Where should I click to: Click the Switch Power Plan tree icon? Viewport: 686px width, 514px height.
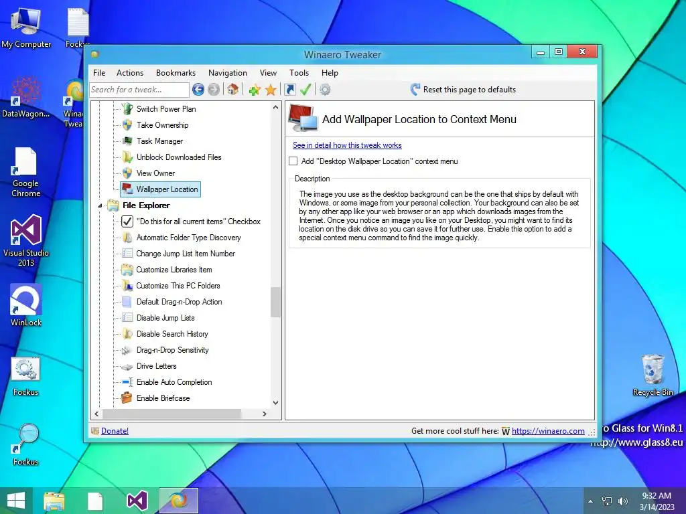click(127, 109)
